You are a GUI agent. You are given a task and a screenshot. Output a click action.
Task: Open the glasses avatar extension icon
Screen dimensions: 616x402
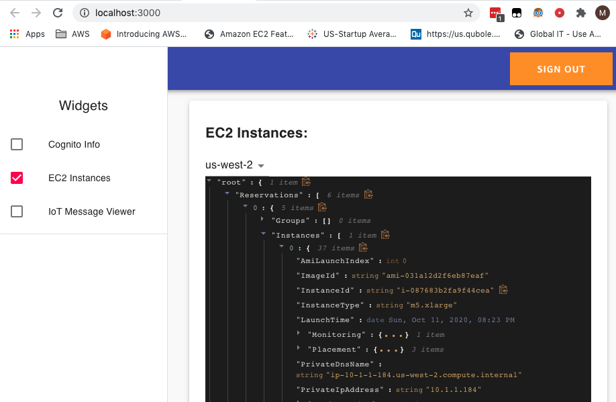coord(537,13)
